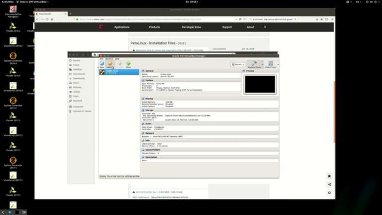Open VM Settings from VirtualBox toolbar
Viewport: 382px width, 215px height.
110,64
